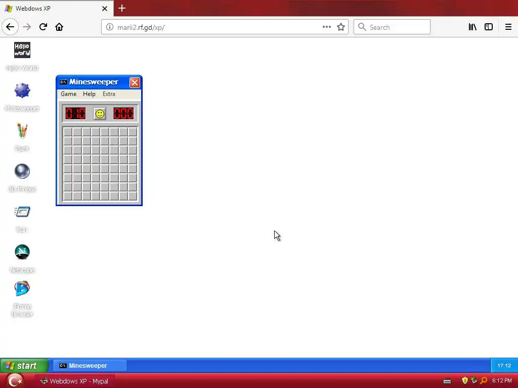The width and height of the screenshot is (518, 388).
Task: Click the browser Search box
Action: (392, 27)
